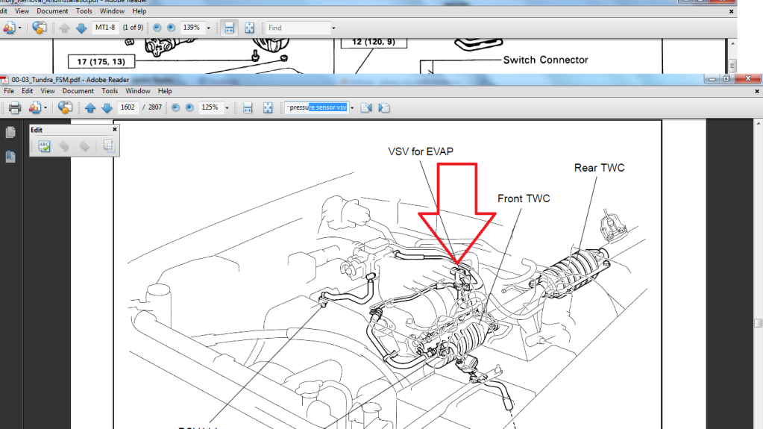Go to previous page in Tundra FSM window
This screenshot has width=763, height=429.
coord(90,107)
